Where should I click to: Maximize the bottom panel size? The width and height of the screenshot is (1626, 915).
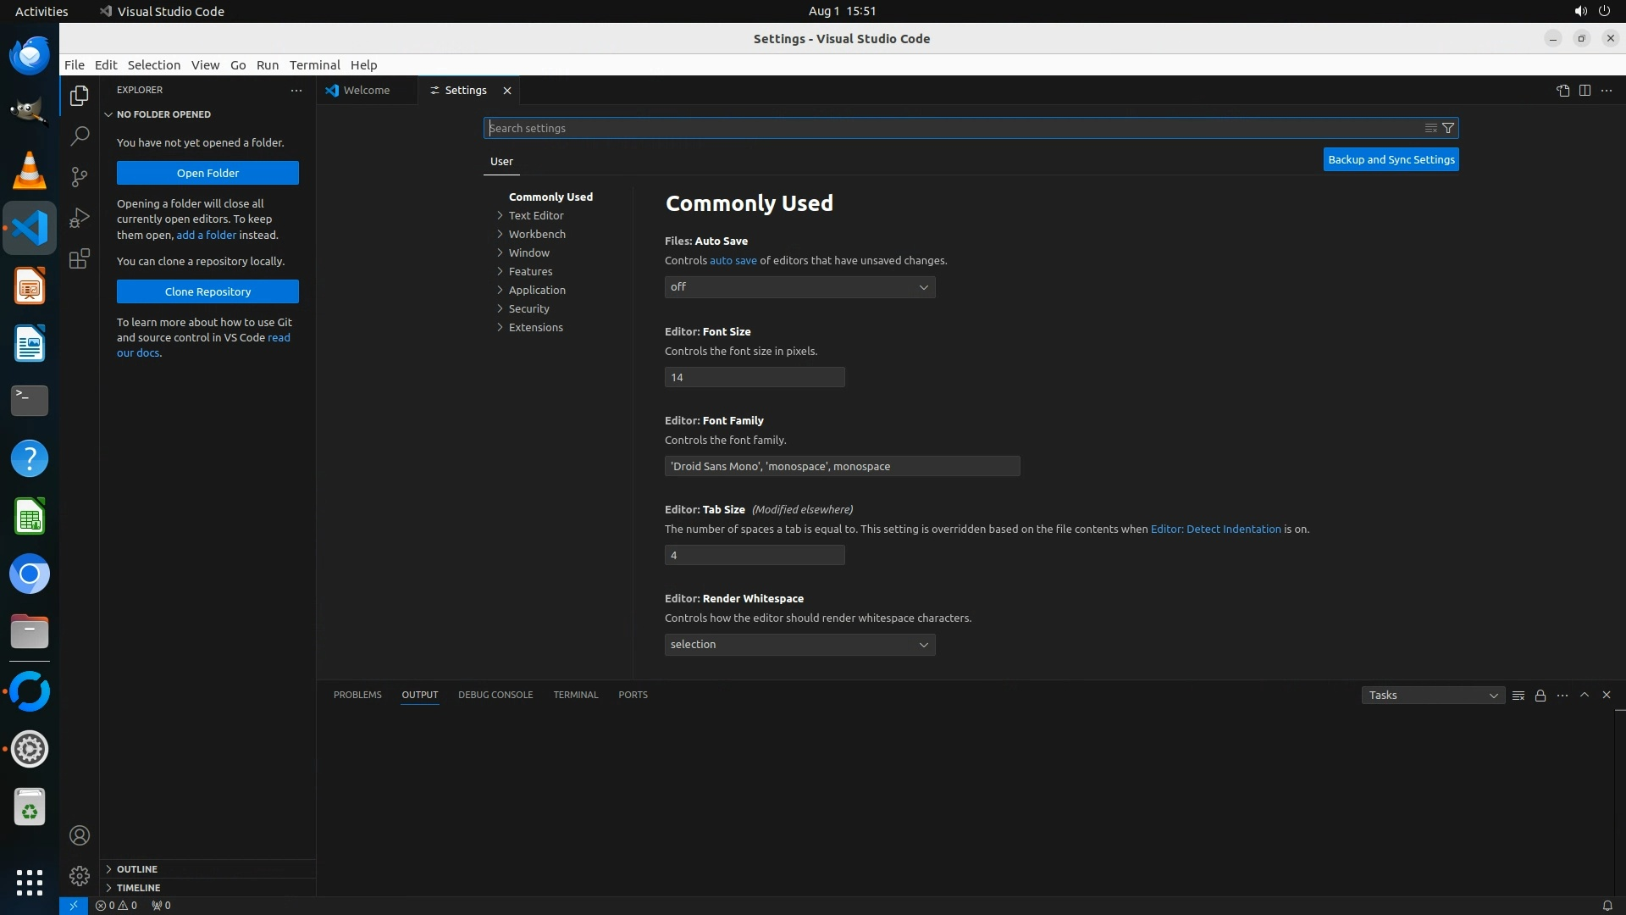(x=1585, y=695)
